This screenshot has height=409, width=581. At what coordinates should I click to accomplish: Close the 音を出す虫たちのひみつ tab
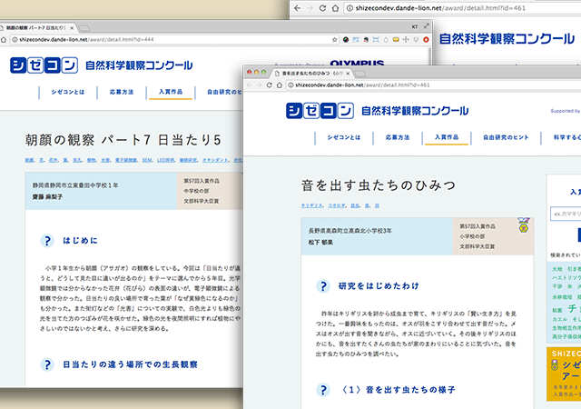click(x=348, y=73)
